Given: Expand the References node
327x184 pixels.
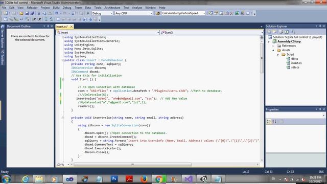Looking at the screenshot, I should click(273, 46).
